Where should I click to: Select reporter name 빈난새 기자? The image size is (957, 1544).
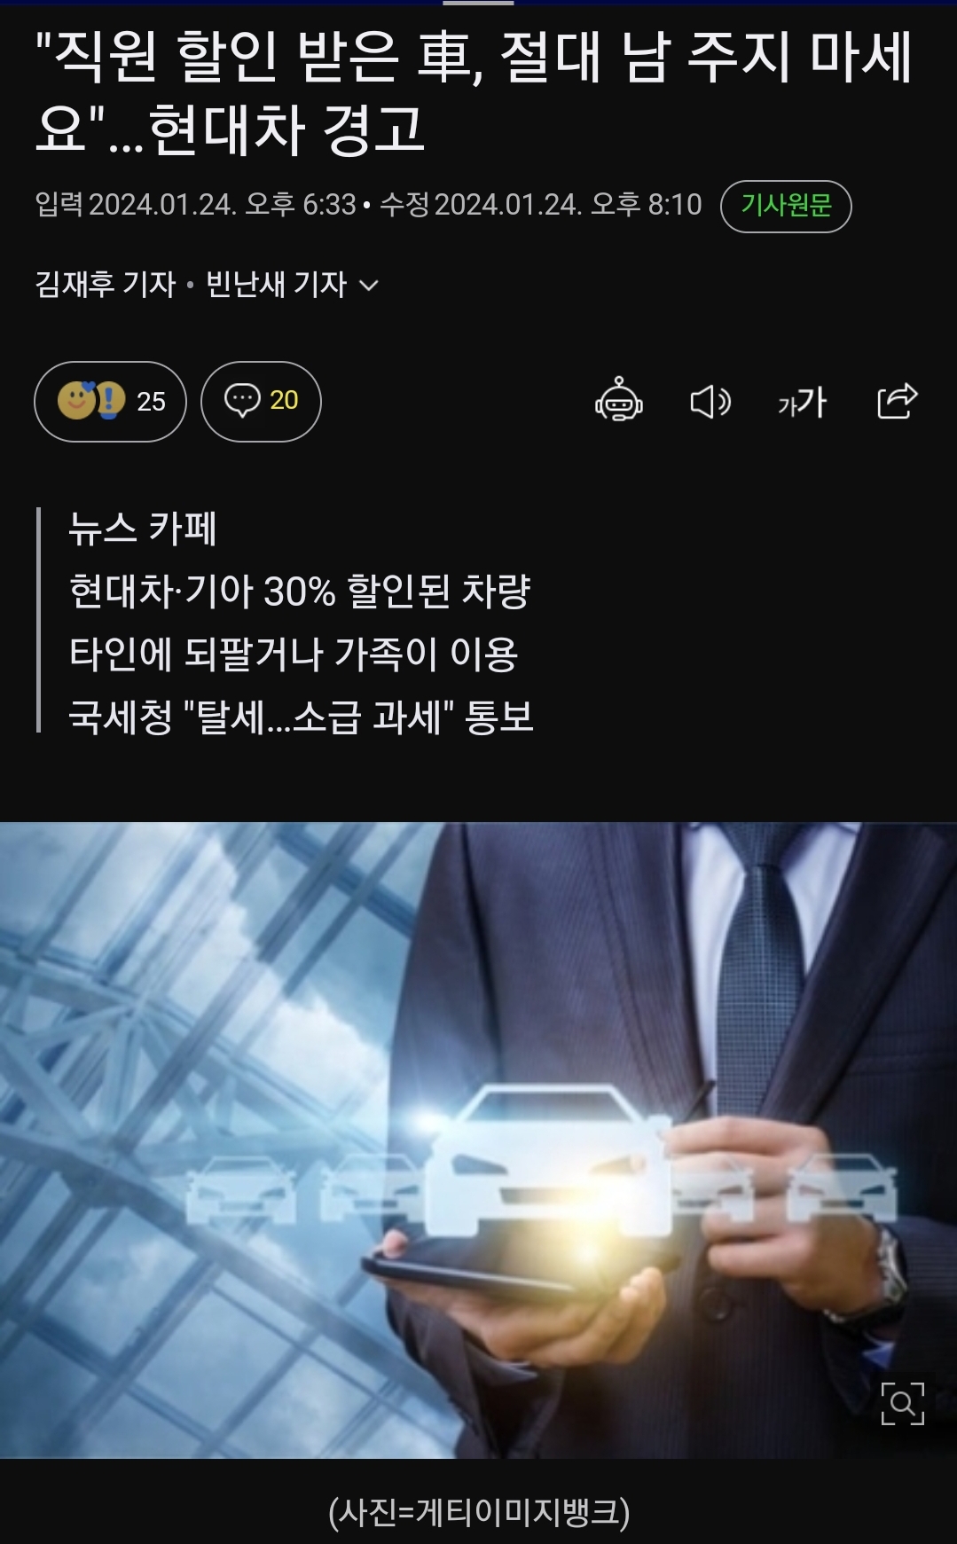(277, 285)
